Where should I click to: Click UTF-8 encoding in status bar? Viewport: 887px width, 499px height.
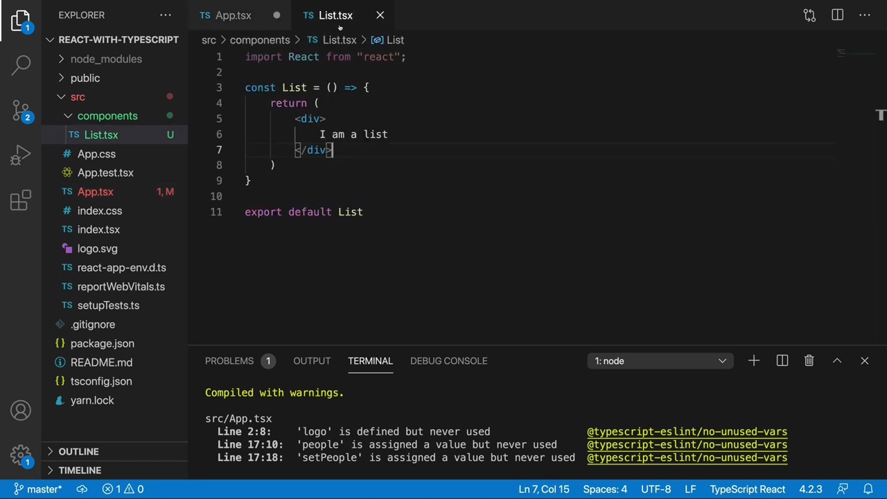pos(656,489)
